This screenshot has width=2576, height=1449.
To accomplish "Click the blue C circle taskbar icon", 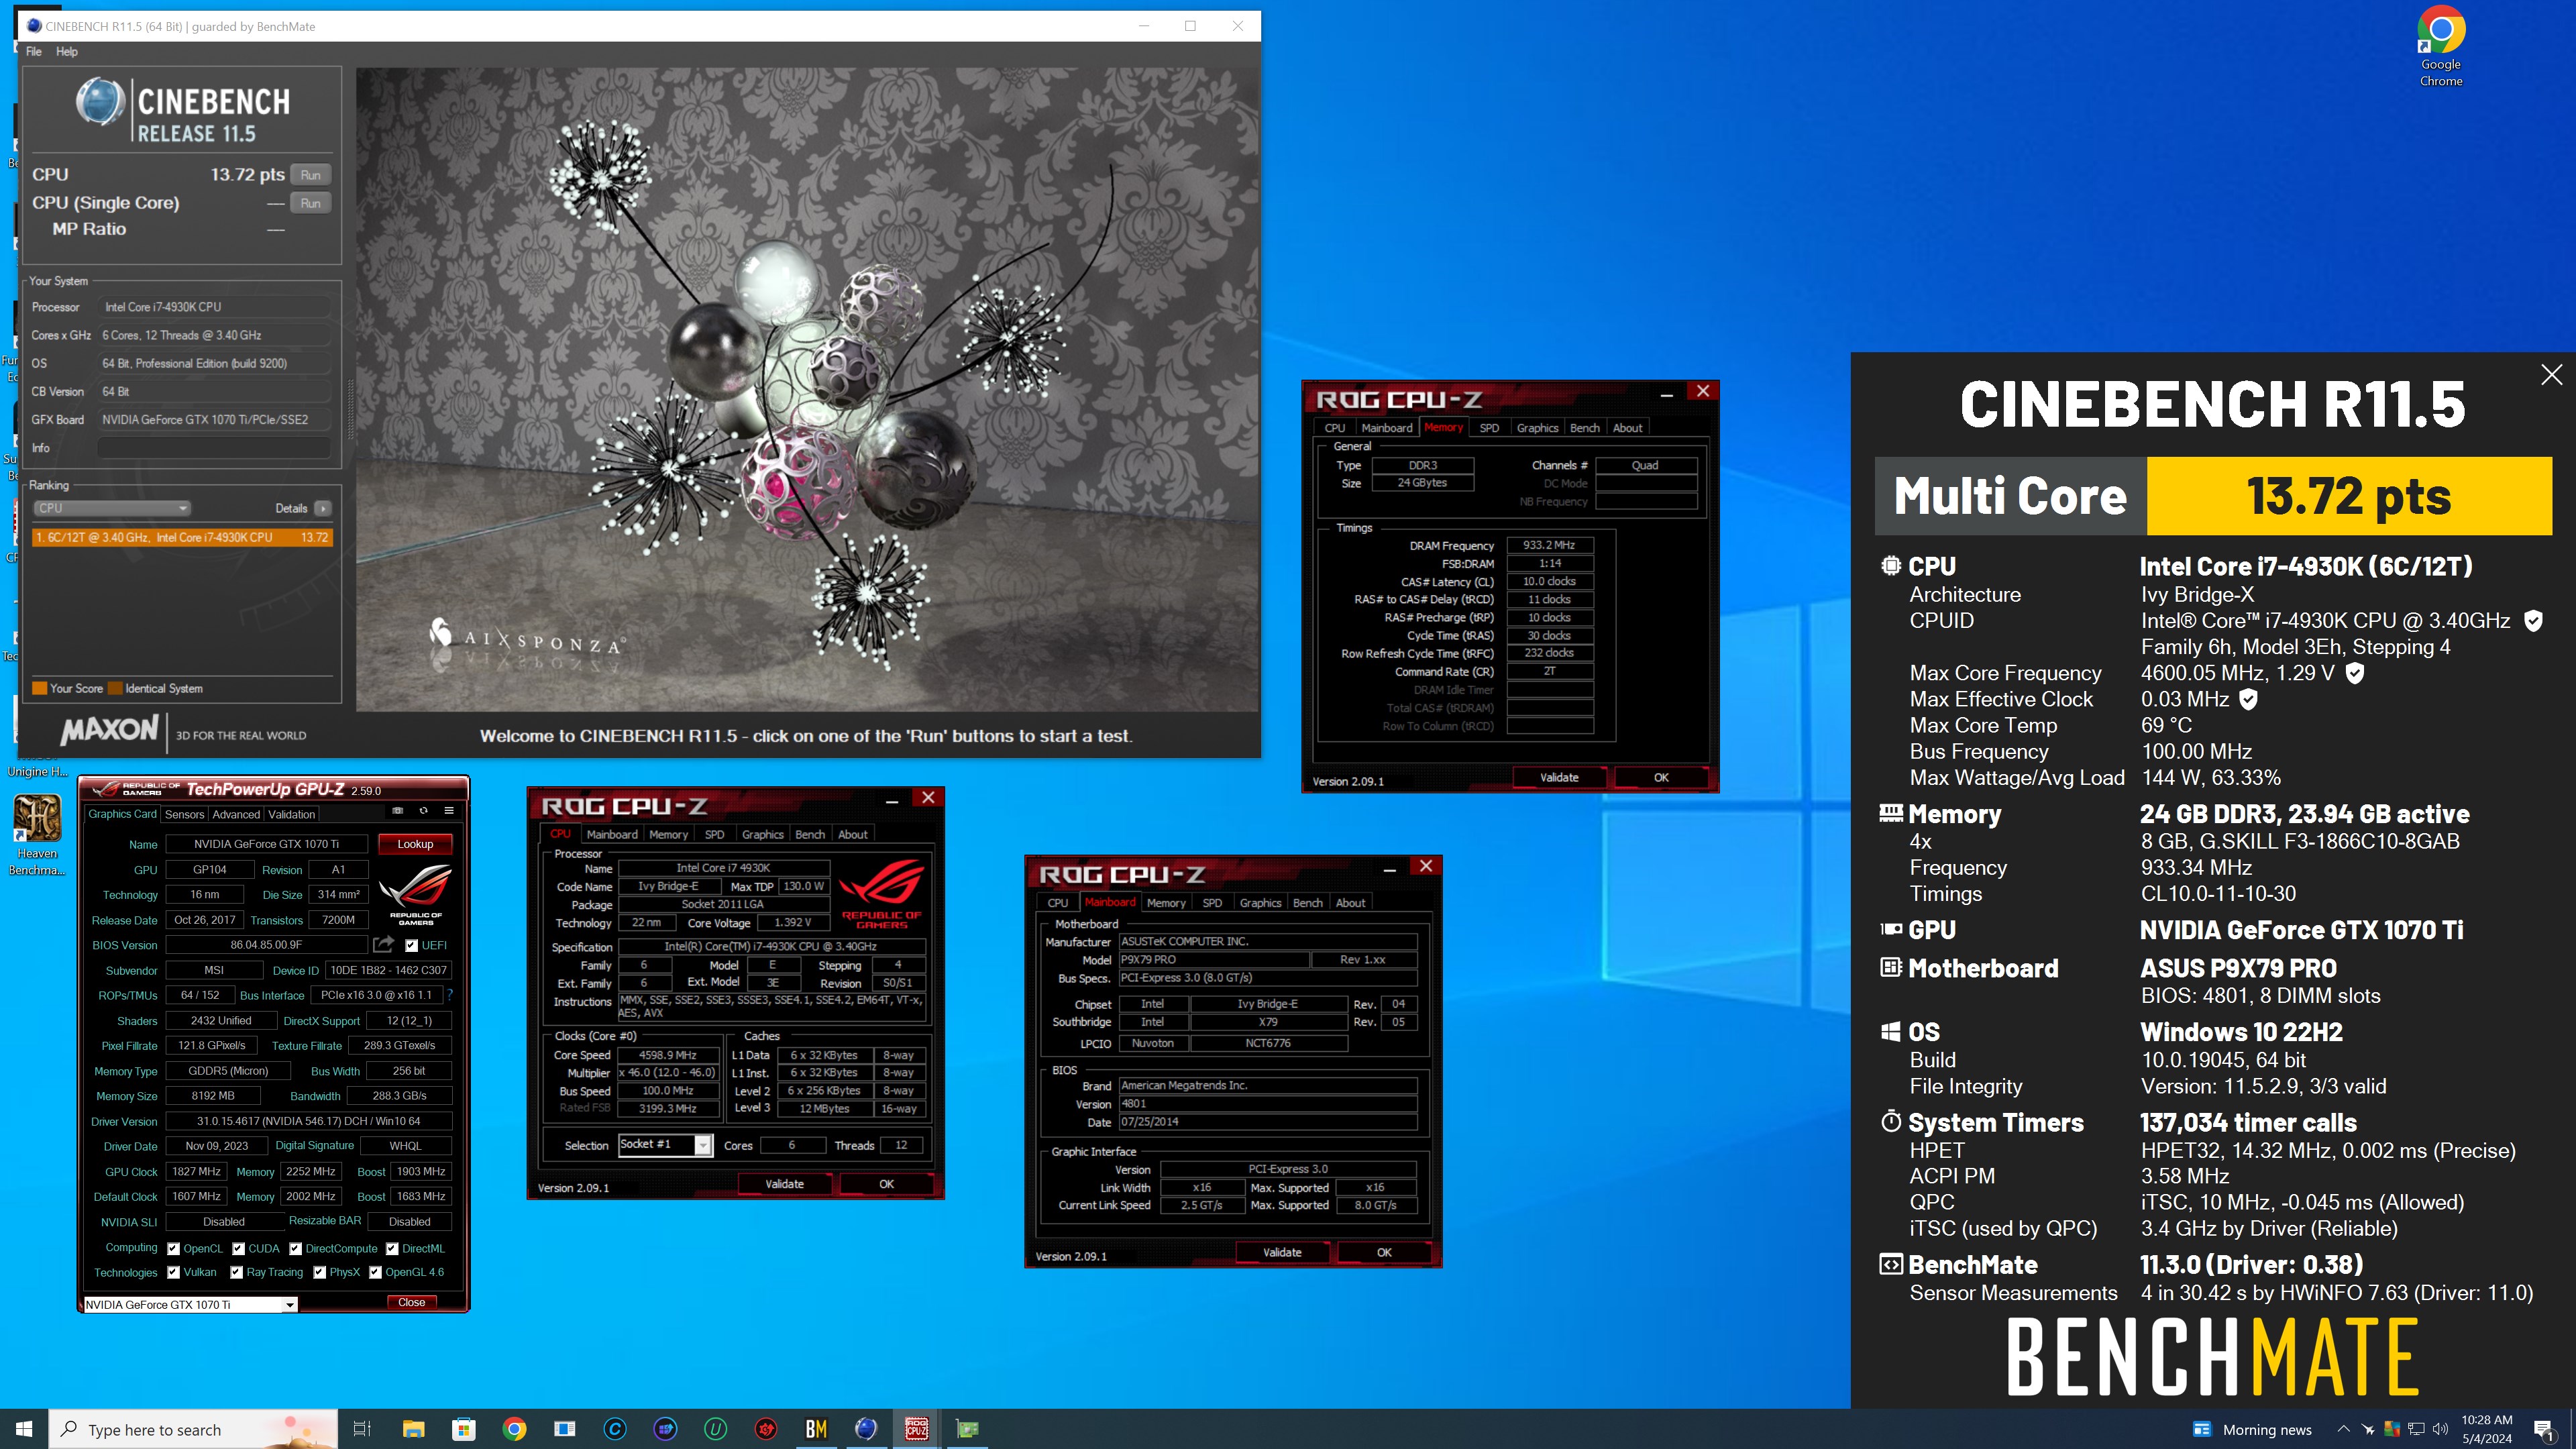I will pyautogui.click(x=615, y=1429).
